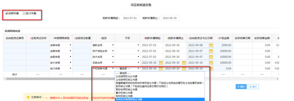This screenshot has width=294, height=101.
Task: Open calendar for 买卖合同 row 税款所属期起
Action: coord(161,63)
